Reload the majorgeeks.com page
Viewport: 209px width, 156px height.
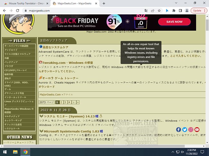click(17, 11)
